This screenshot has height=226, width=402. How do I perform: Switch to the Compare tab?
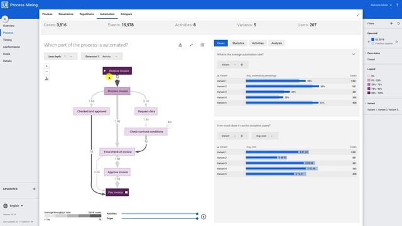tap(126, 14)
